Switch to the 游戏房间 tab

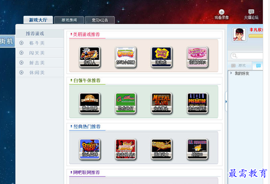(69, 20)
